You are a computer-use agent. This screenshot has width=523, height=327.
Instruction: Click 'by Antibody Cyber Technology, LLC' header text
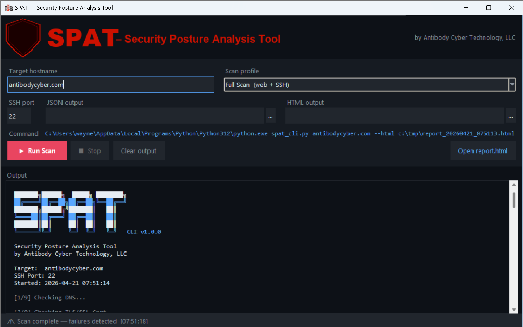coord(465,37)
